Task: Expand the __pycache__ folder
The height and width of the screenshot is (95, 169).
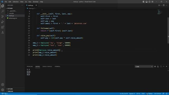Action: (13, 11)
